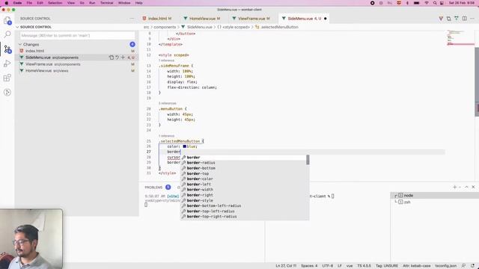479x269 pixels.
Task: Open the Explorer view in activity bar
Action: (7, 20)
